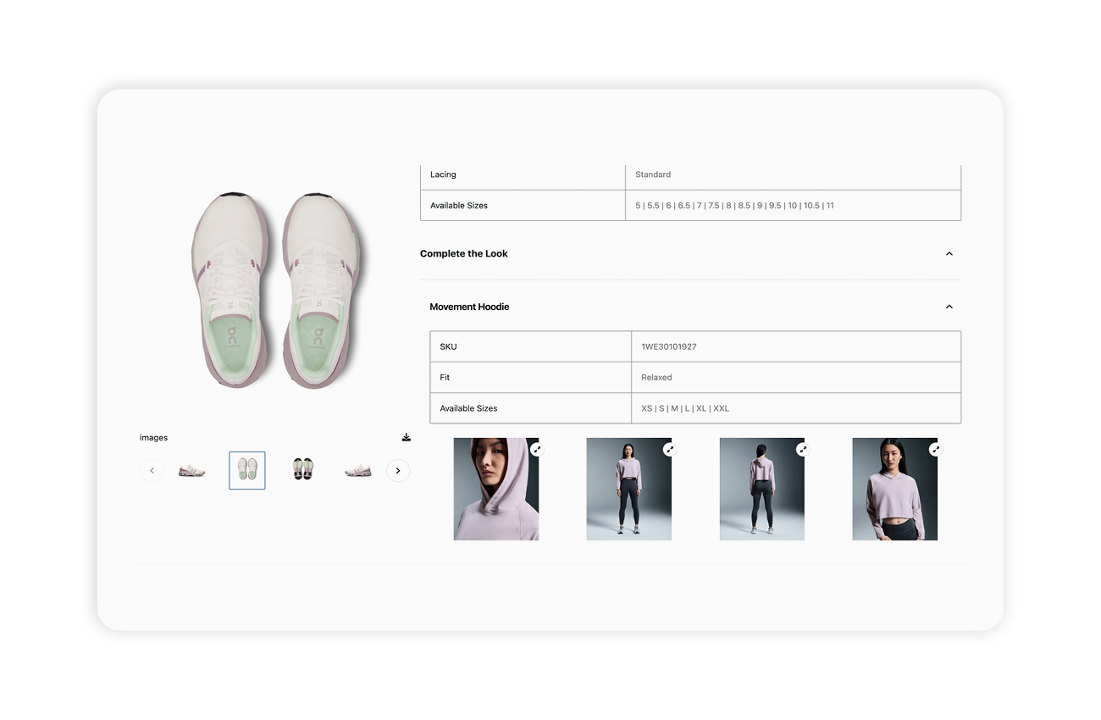The image size is (1101, 720).
Task: Click Available Sizes label under Lacing
Action: pos(459,206)
